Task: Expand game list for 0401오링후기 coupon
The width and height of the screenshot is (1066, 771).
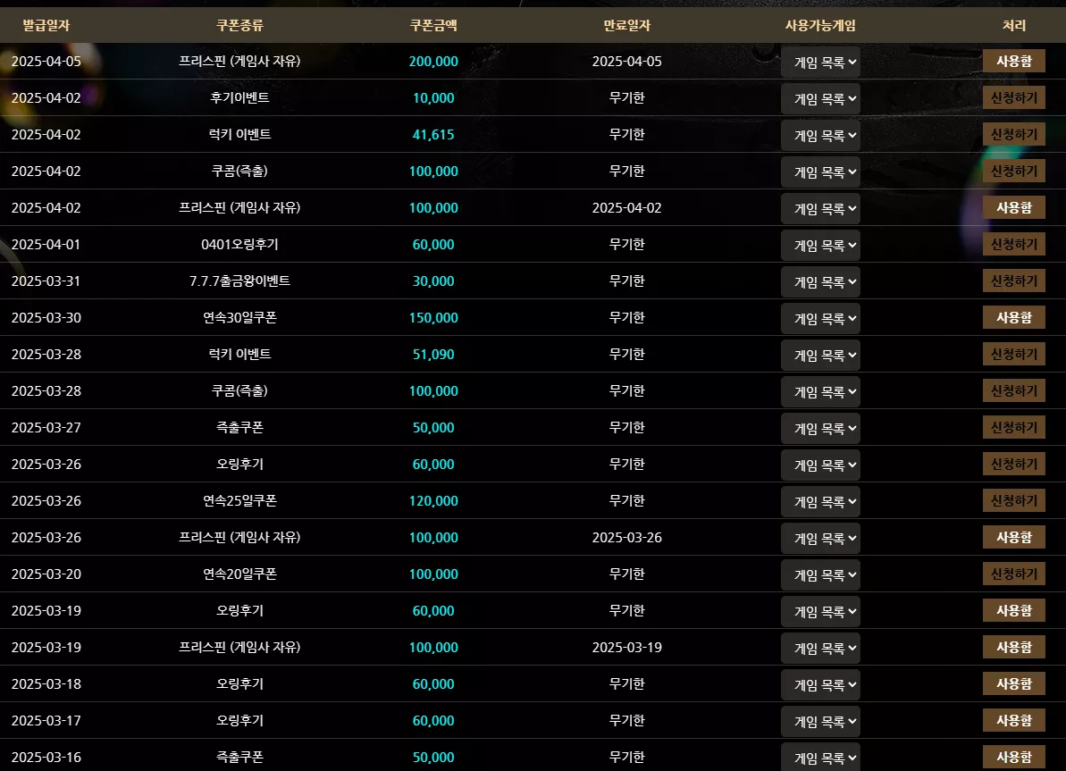Action: (x=820, y=246)
